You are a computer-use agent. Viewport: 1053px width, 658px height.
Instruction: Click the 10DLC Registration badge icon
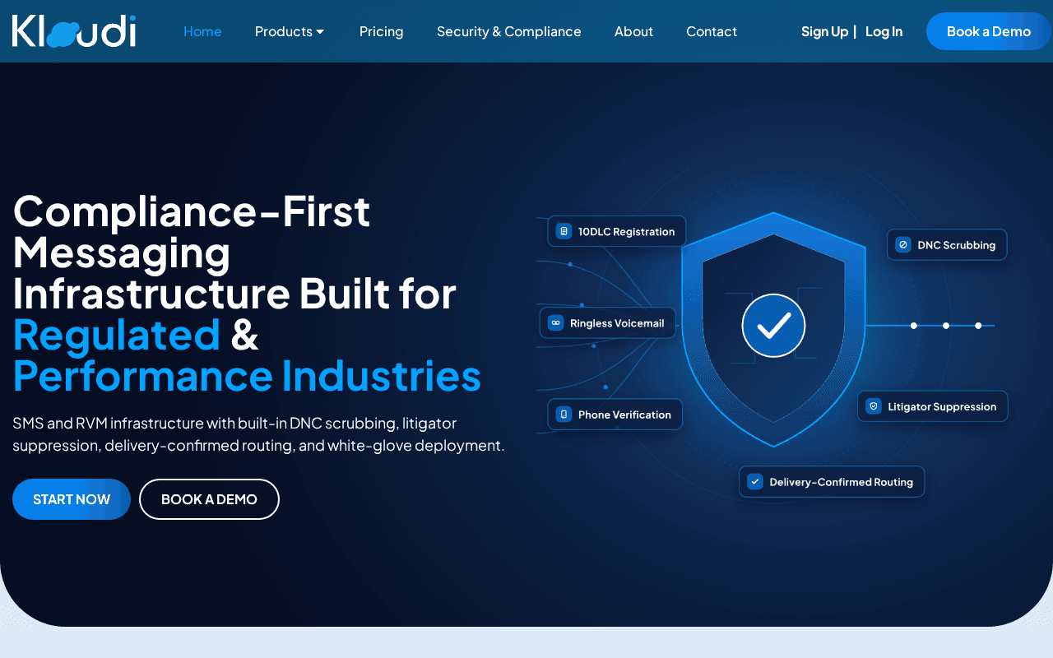(x=564, y=231)
